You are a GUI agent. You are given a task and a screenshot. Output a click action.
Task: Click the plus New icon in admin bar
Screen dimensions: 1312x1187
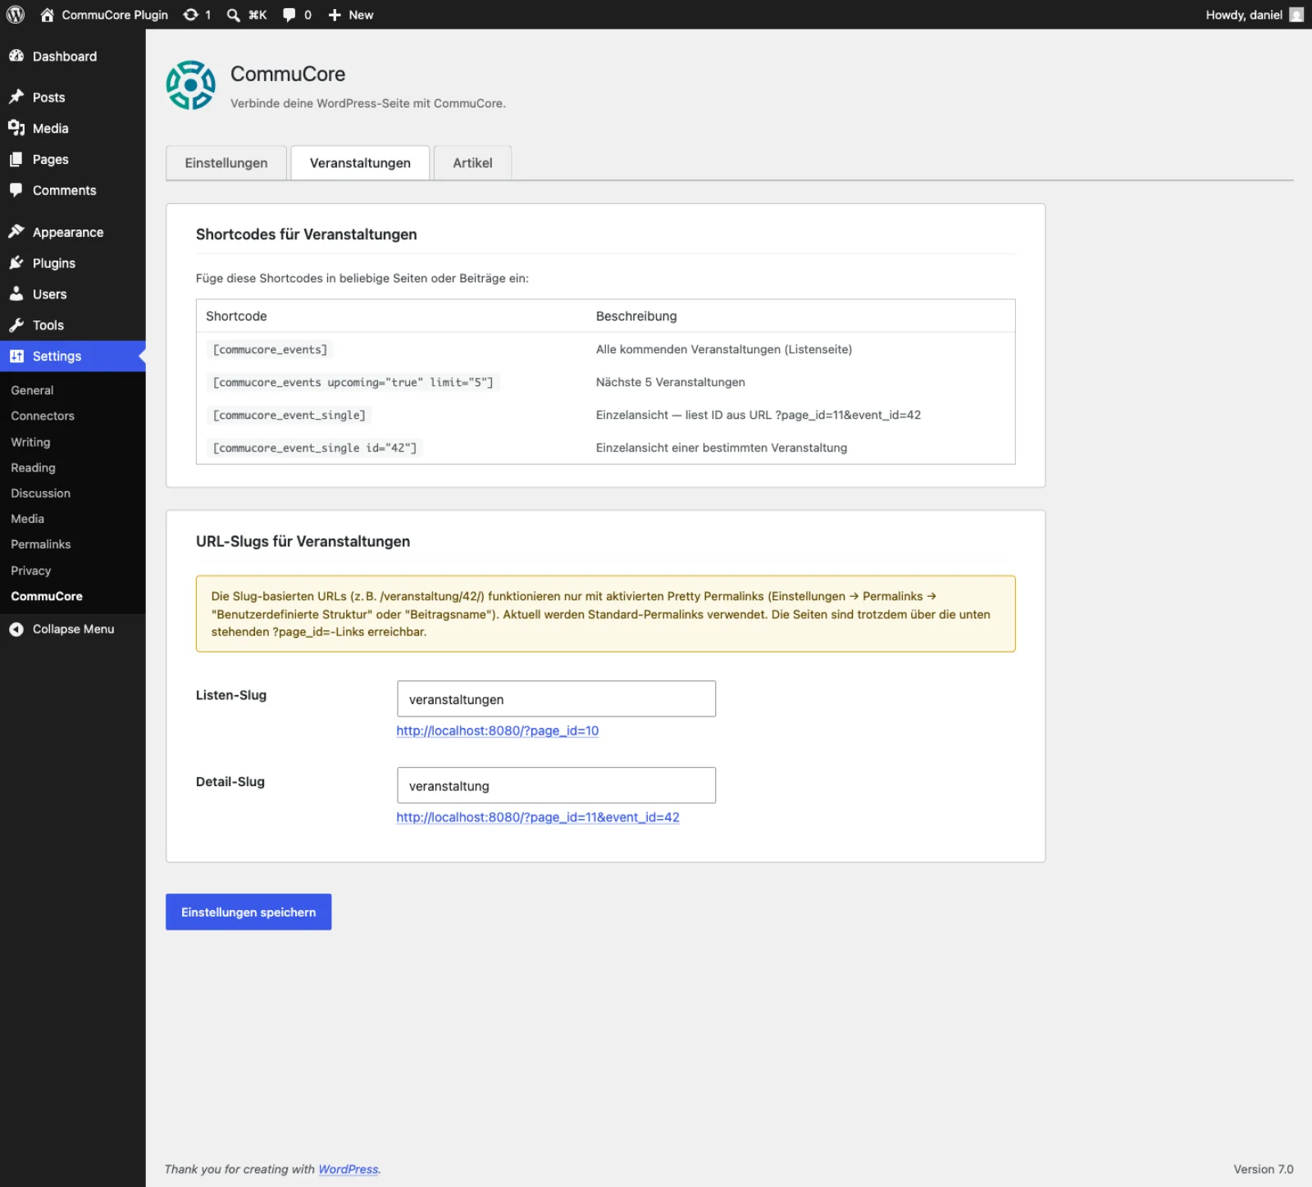tap(335, 15)
